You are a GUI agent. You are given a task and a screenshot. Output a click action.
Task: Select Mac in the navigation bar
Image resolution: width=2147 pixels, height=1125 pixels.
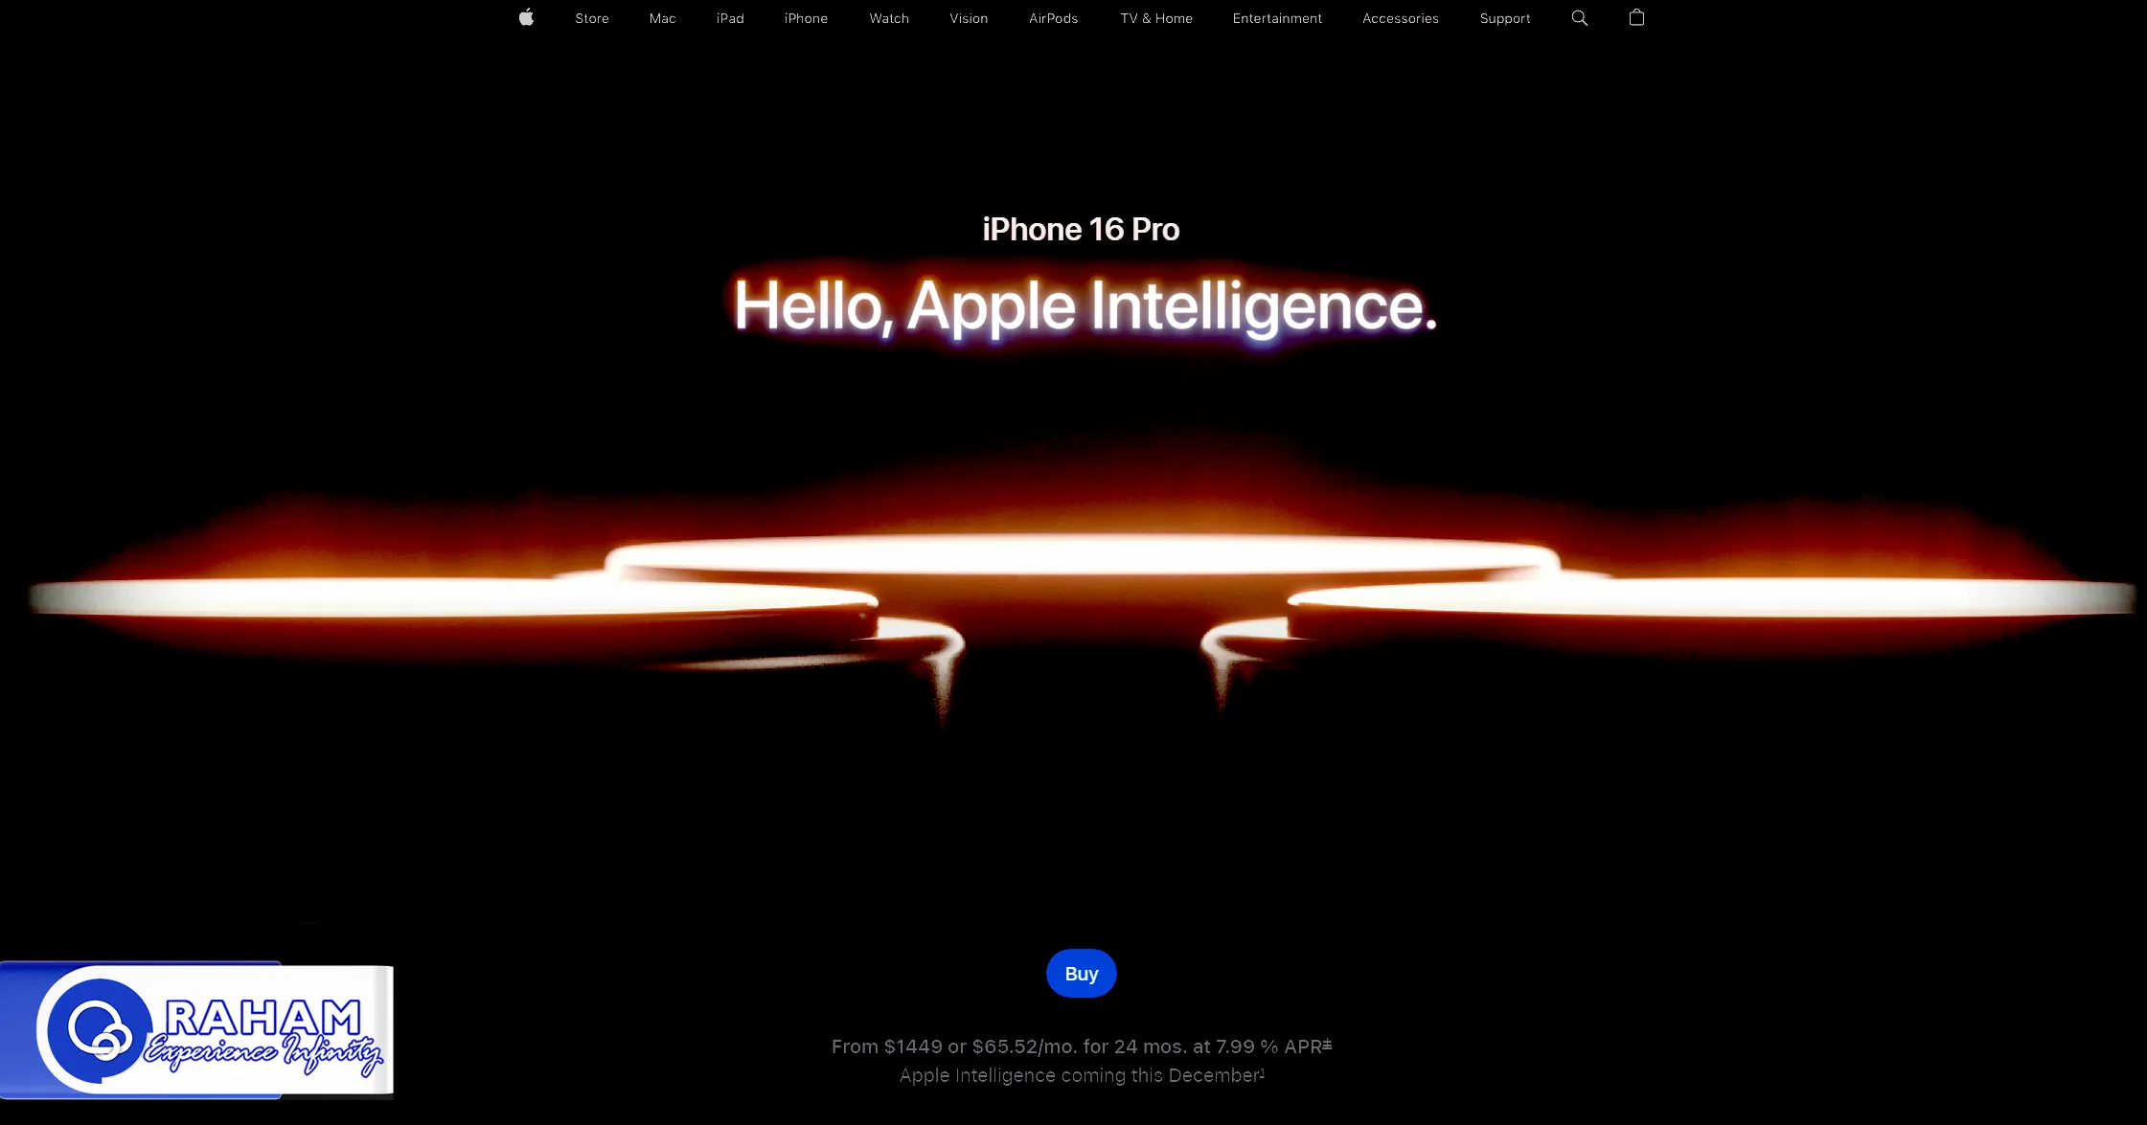[663, 18]
